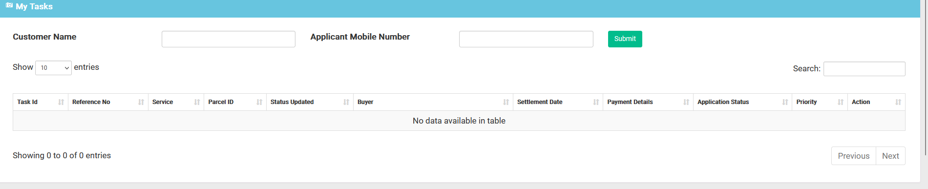
Task: Go to the Previous page
Action: 853,156
